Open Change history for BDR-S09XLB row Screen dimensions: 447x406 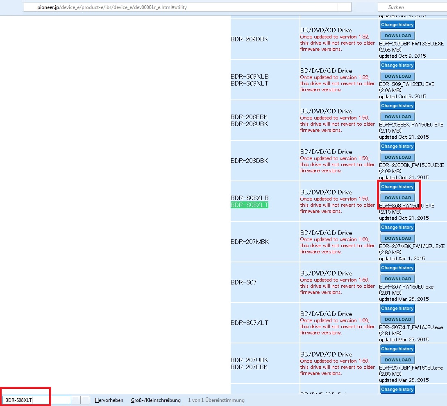pyautogui.click(x=397, y=65)
